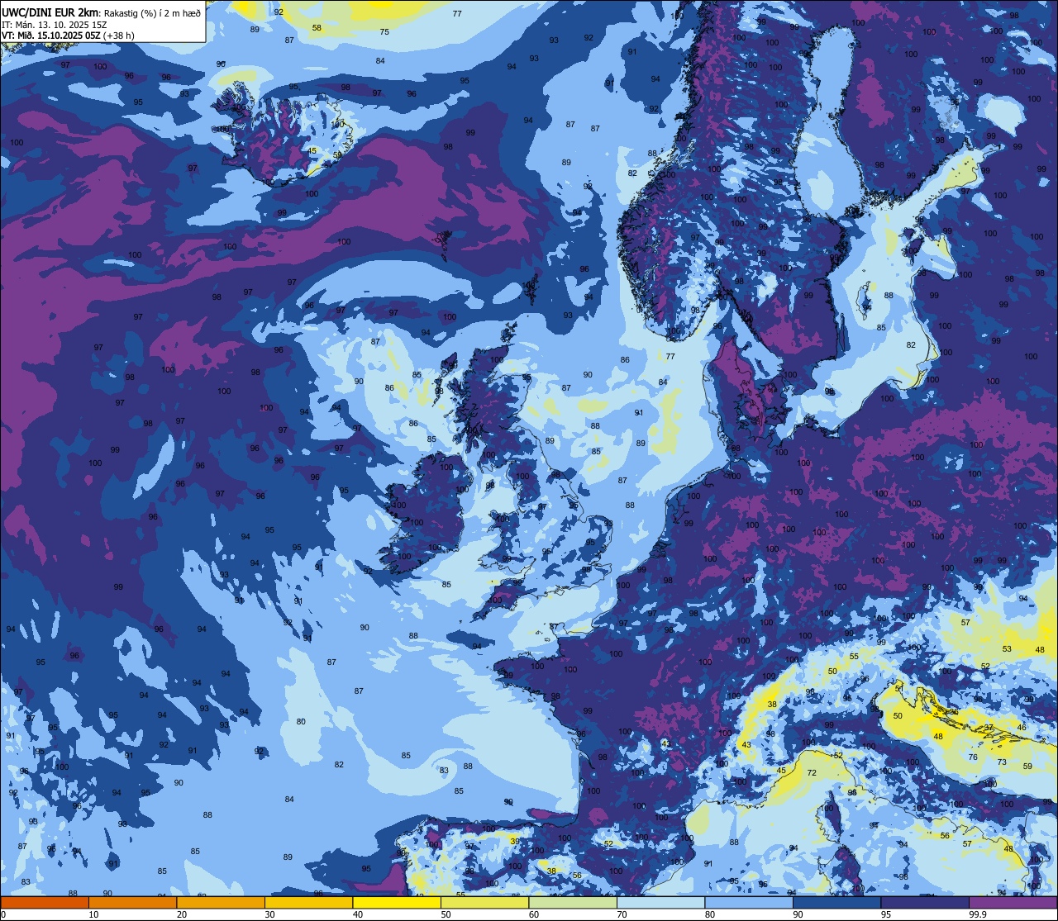Click the 95–99.9% dark navy legend swatch
This screenshot has height=921, width=1058.
[x=925, y=902]
